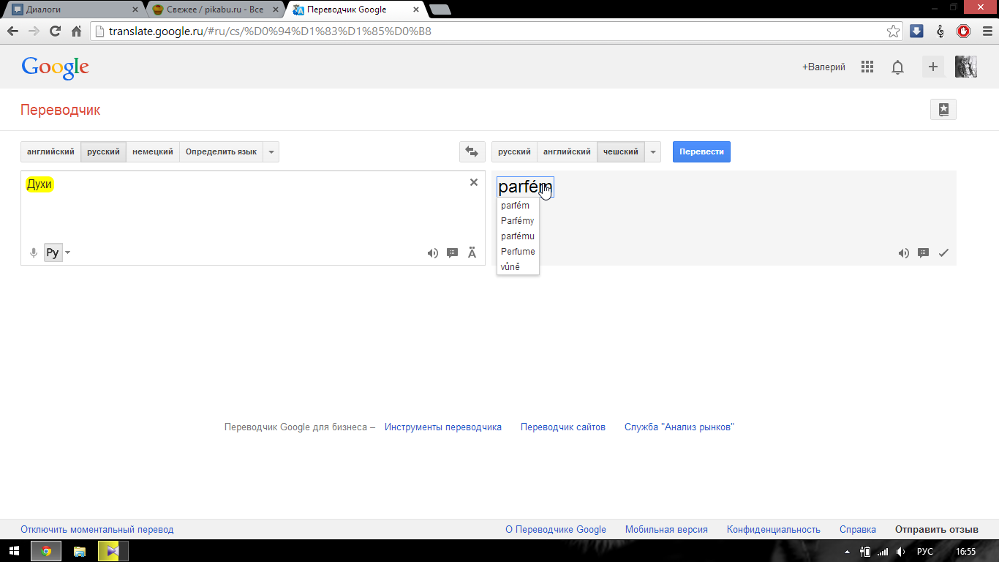The image size is (999, 562).
Task: Select чешский as target language
Action: [x=620, y=152]
